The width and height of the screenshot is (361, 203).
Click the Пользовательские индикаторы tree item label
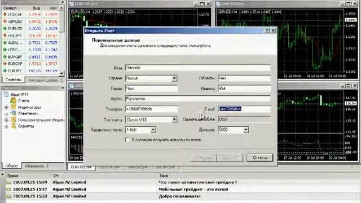coord(41,120)
